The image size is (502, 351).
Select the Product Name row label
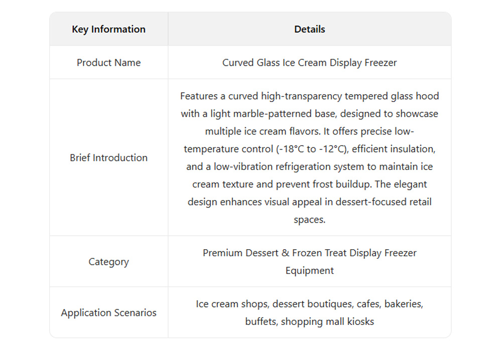[x=108, y=63]
